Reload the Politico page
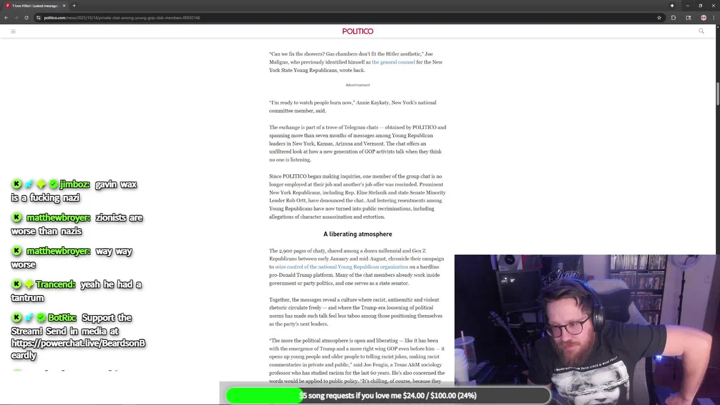720x405 pixels. tap(26, 17)
